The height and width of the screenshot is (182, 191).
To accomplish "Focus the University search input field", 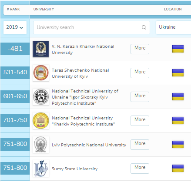I will pos(91,27).
